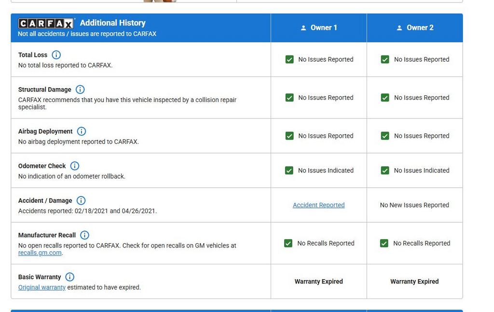Open info icon next to Total Loss
Image resolution: width=494 pixels, height=312 pixels.
[56, 55]
